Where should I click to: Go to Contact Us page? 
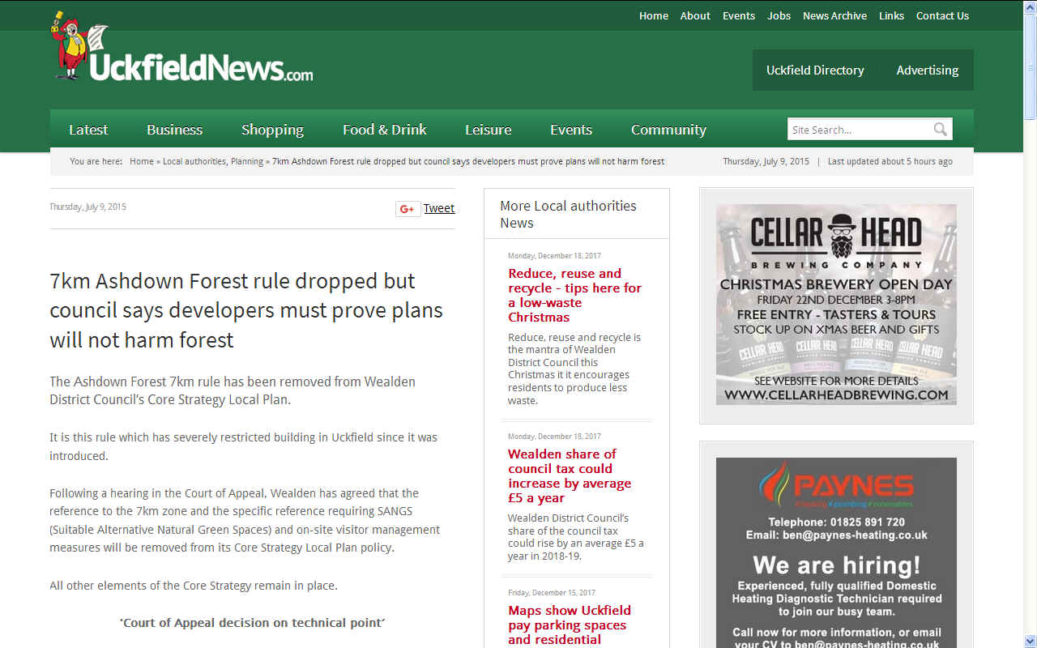pos(942,15)
